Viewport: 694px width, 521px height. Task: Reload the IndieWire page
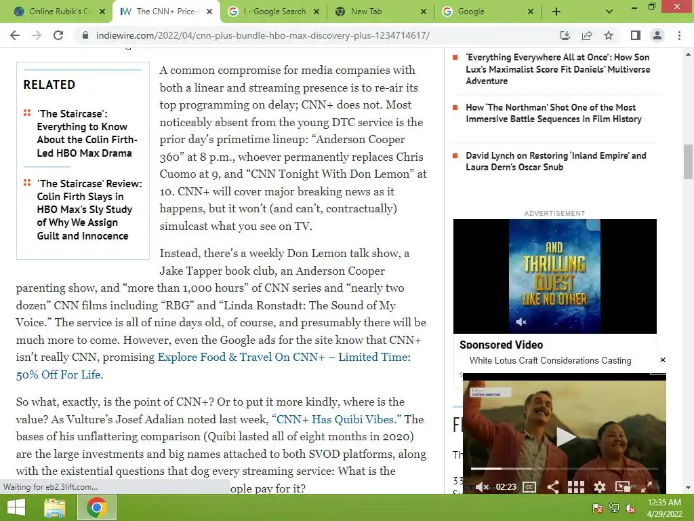(58, 35)
